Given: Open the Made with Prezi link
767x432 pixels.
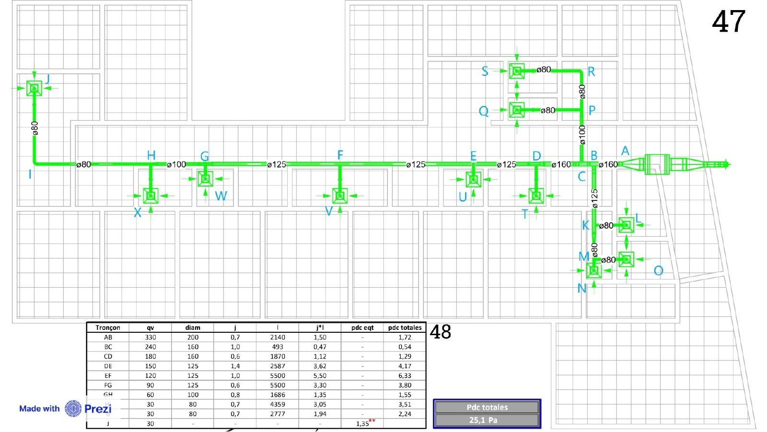Looking at the screenshot, I should tap(65, 409).
